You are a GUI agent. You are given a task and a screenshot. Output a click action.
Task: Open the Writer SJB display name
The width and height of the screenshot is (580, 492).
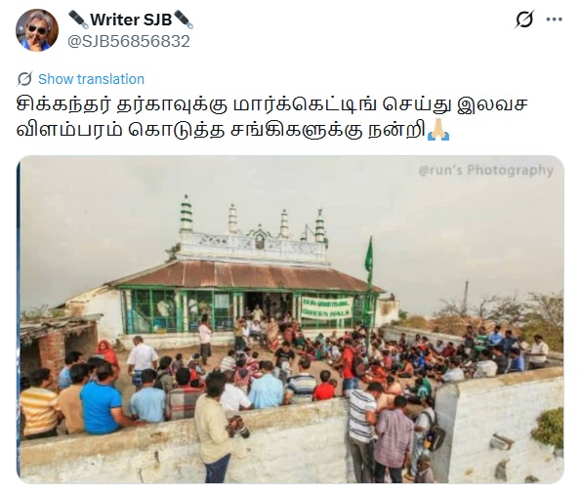tap(131, 20)
